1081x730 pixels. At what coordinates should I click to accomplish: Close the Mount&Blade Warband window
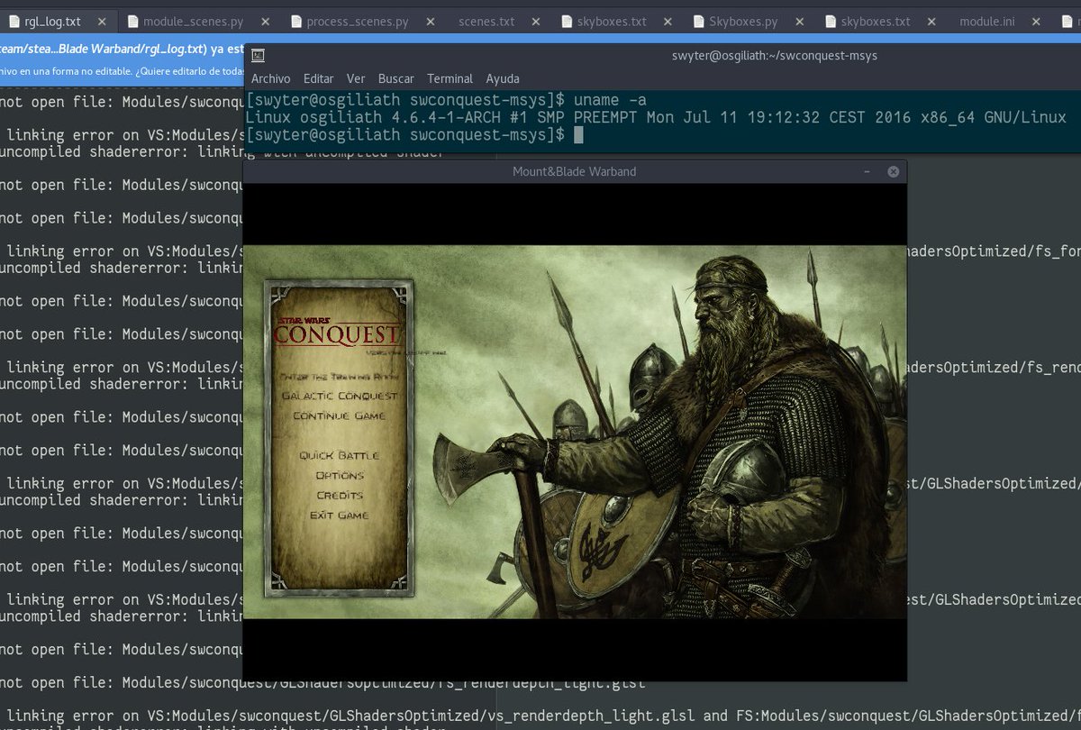[x=893, y=171]
